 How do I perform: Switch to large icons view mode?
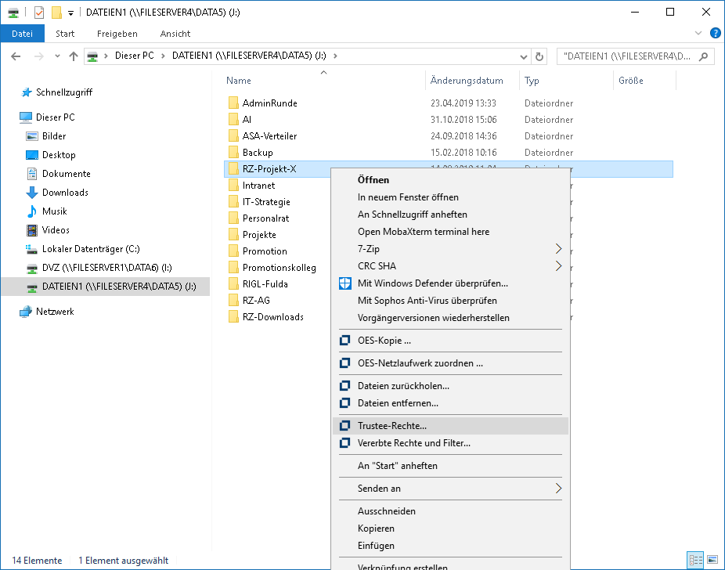pyautogui.click(x=712, y=560)
